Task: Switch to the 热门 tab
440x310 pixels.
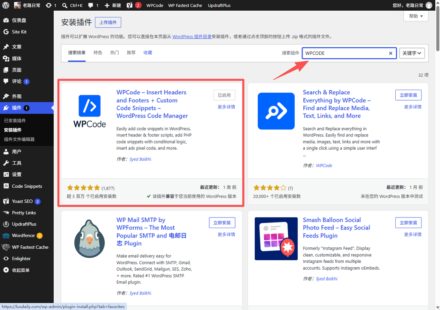Action: (x=114, y=53)
